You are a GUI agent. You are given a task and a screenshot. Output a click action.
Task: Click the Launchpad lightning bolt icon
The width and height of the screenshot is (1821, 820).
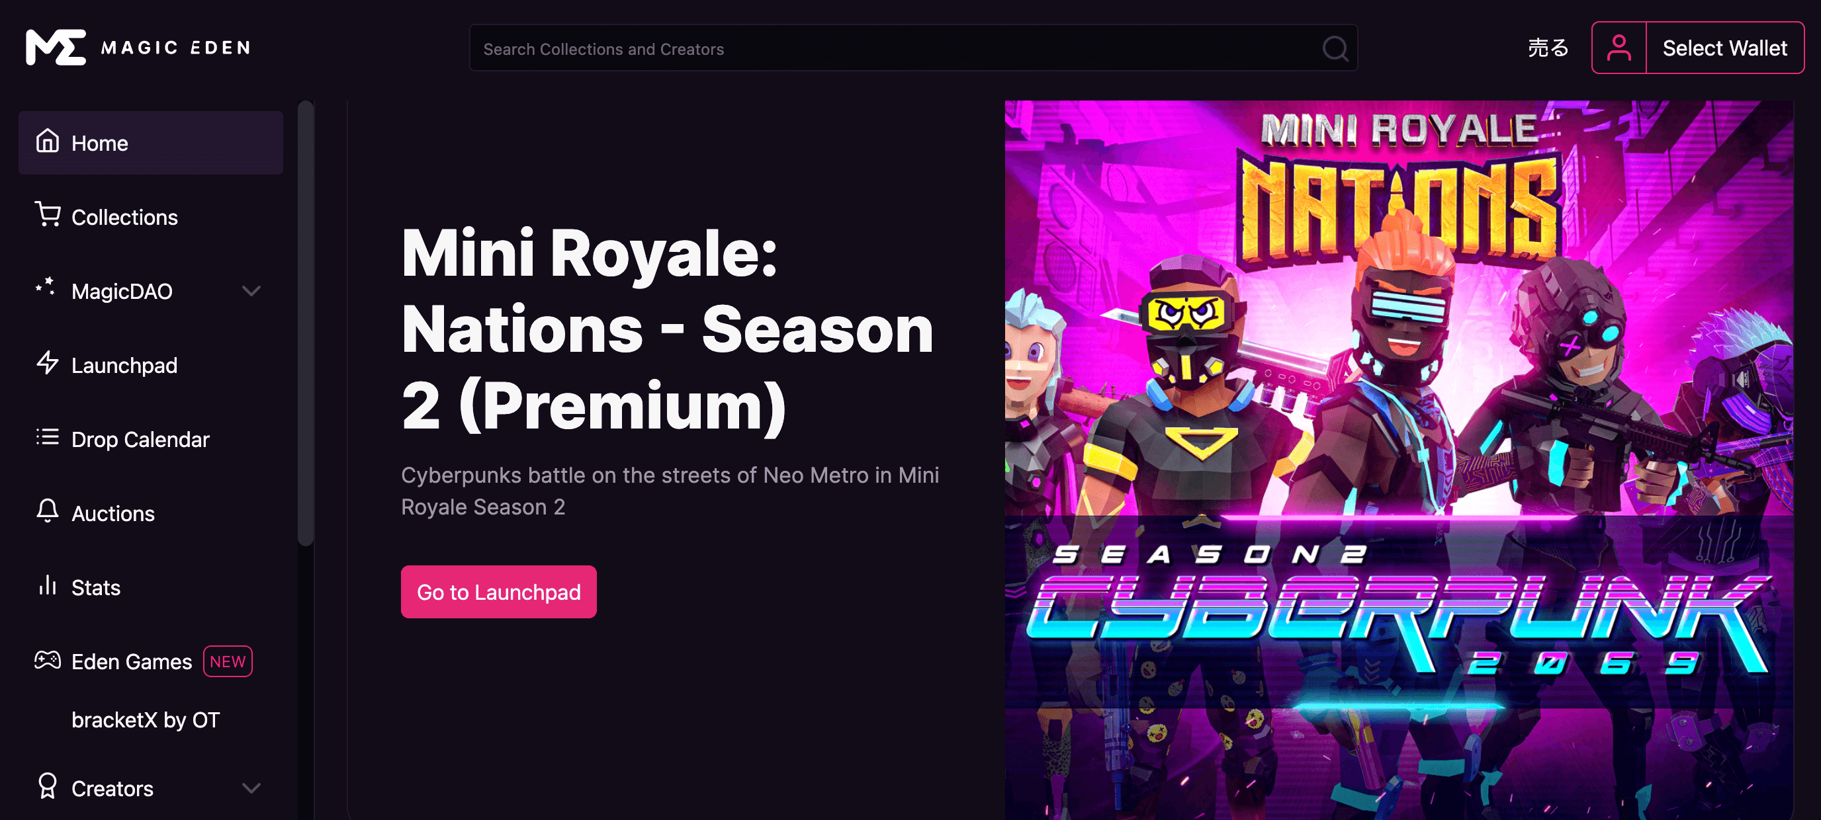(x=48, y=363)
